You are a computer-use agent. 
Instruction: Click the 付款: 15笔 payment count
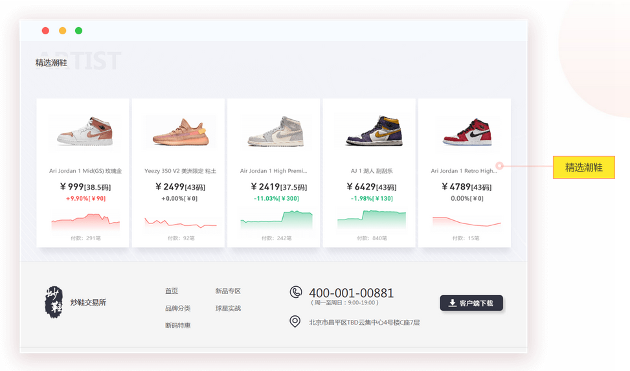tap(466, 238)
